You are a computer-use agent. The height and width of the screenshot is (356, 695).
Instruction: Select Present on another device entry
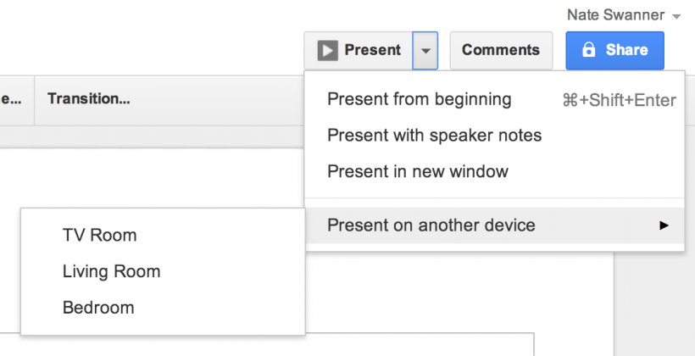coord(495,225)
